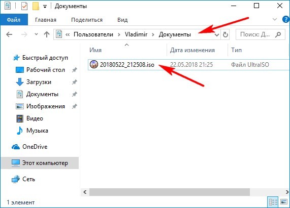This screenshot has width=290, height=208.
Task: Click the Properties quick access toolbar icon
Action: coord(24,6)
